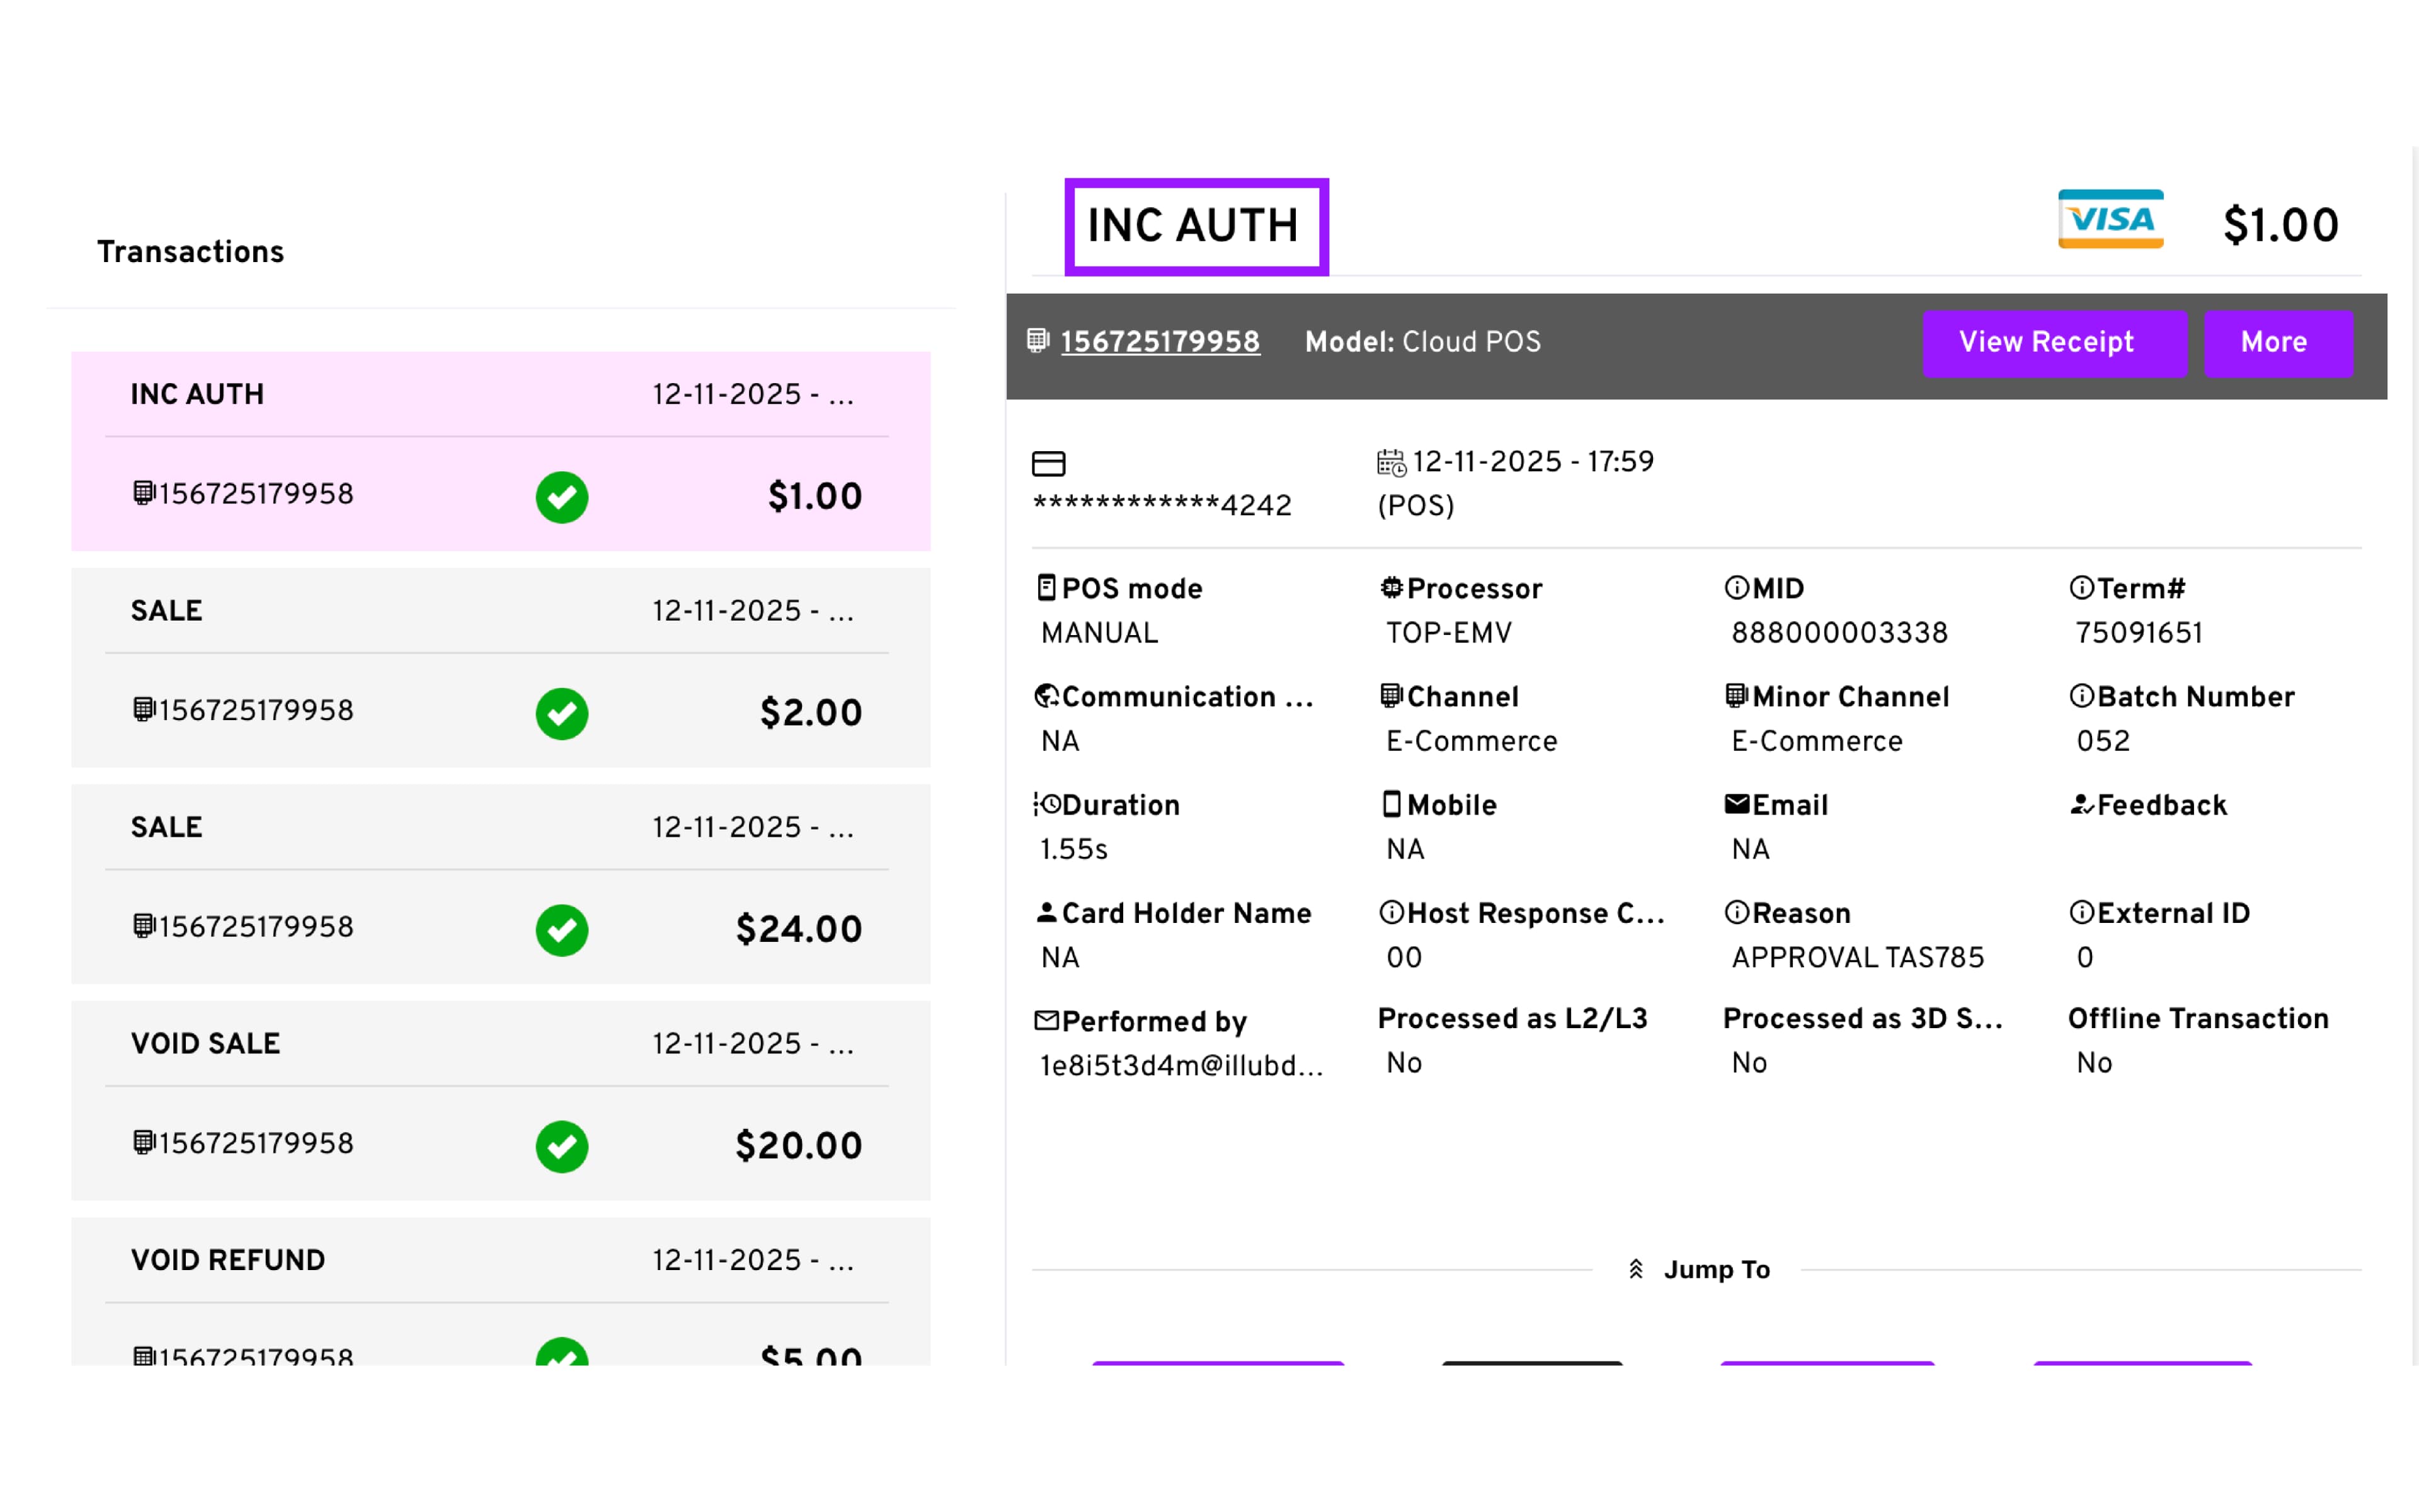2419x1512 pixels.
Task: Click the terminal icon next to the serial link
Action: click(x=1038, y=341)
